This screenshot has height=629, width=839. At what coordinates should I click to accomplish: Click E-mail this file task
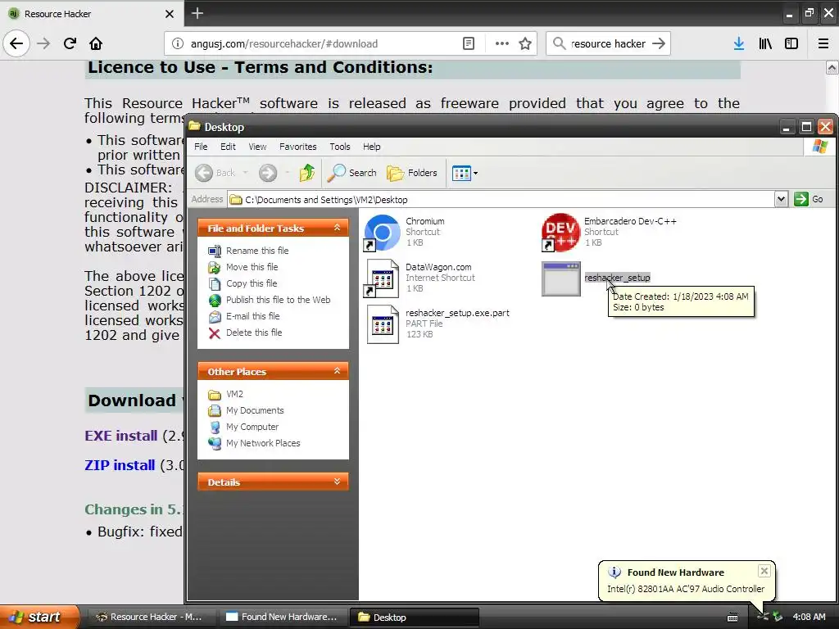(244, 316)
